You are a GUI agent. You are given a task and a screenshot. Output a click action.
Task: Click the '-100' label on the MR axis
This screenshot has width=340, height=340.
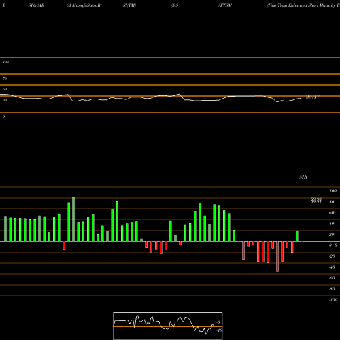pyautogui.click(x=333, y=300)
